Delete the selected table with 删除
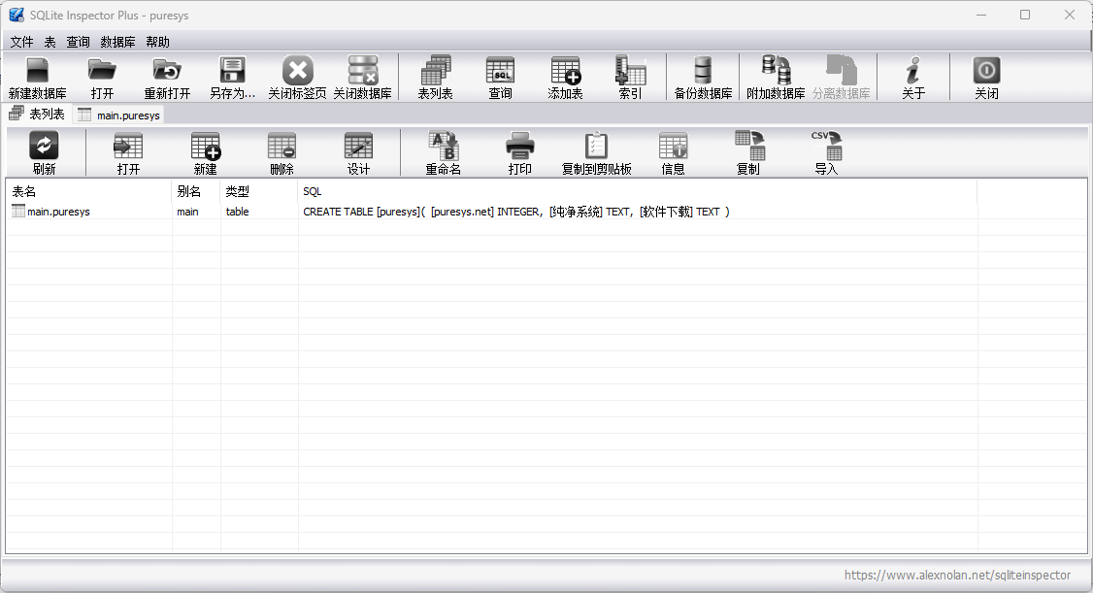 (x=281, y=151)
